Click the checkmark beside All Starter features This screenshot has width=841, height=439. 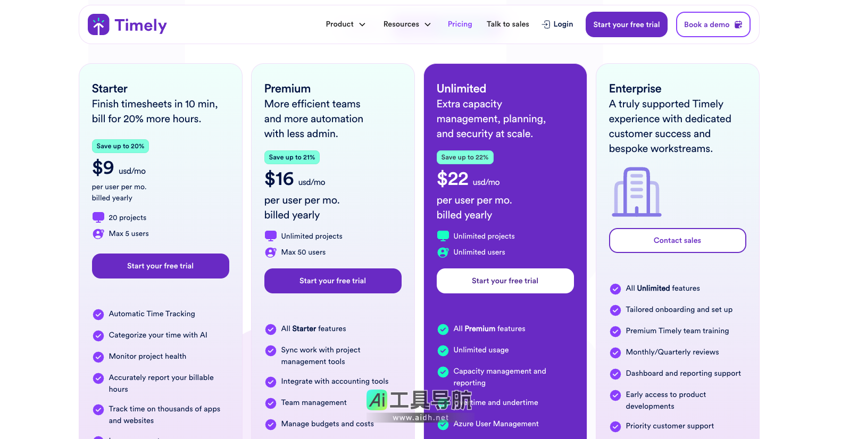[x=271, y=329]
